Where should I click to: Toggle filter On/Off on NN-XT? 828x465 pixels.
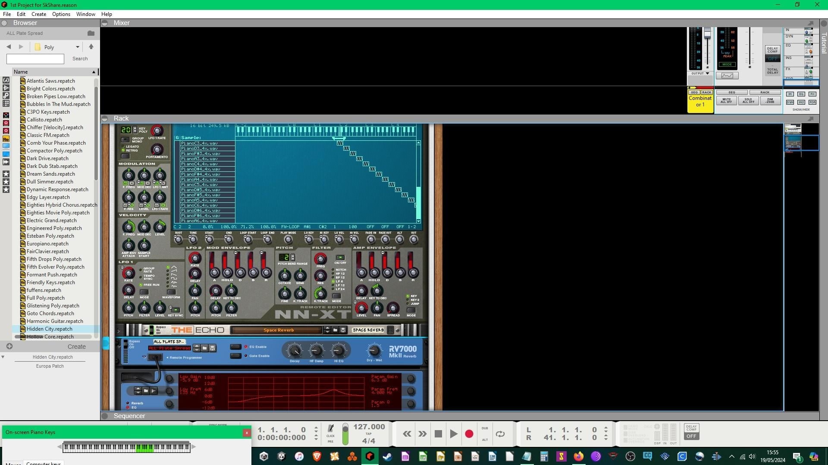click(x=340, y=257)
